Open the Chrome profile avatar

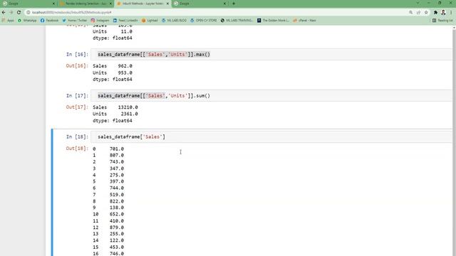coord(443,13)
